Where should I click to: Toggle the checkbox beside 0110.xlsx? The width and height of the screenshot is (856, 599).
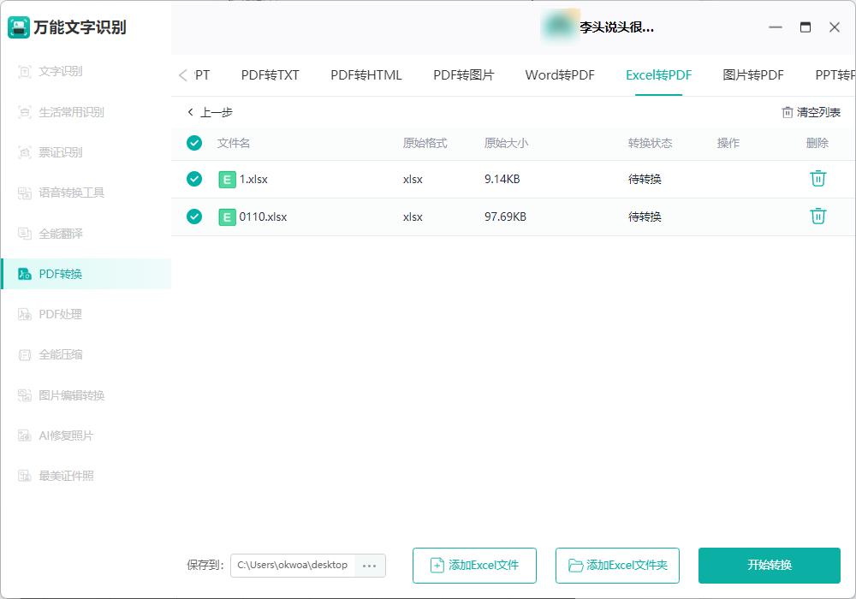click(x=193, y=216)
